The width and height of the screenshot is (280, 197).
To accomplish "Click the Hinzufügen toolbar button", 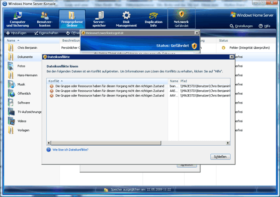I will [x=16, y=33].
